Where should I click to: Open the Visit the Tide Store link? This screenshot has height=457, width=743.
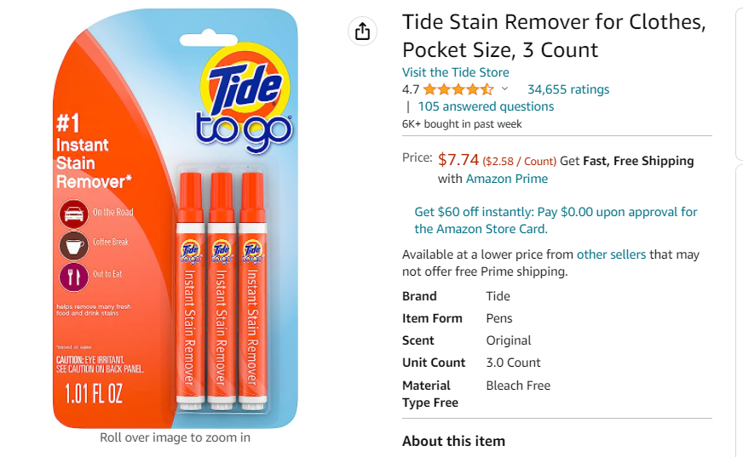pyautogui.click(x=456, y=72)
